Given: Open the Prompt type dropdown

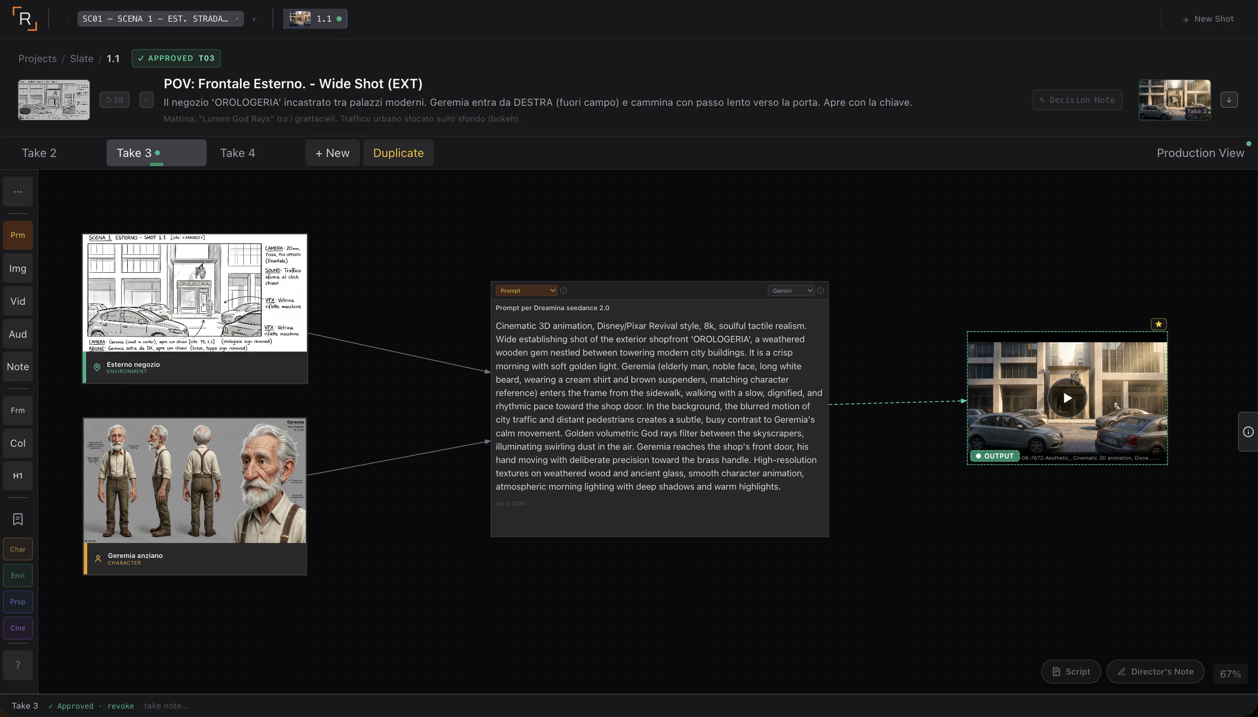Looking at the screenshot, I should point(526,291).
